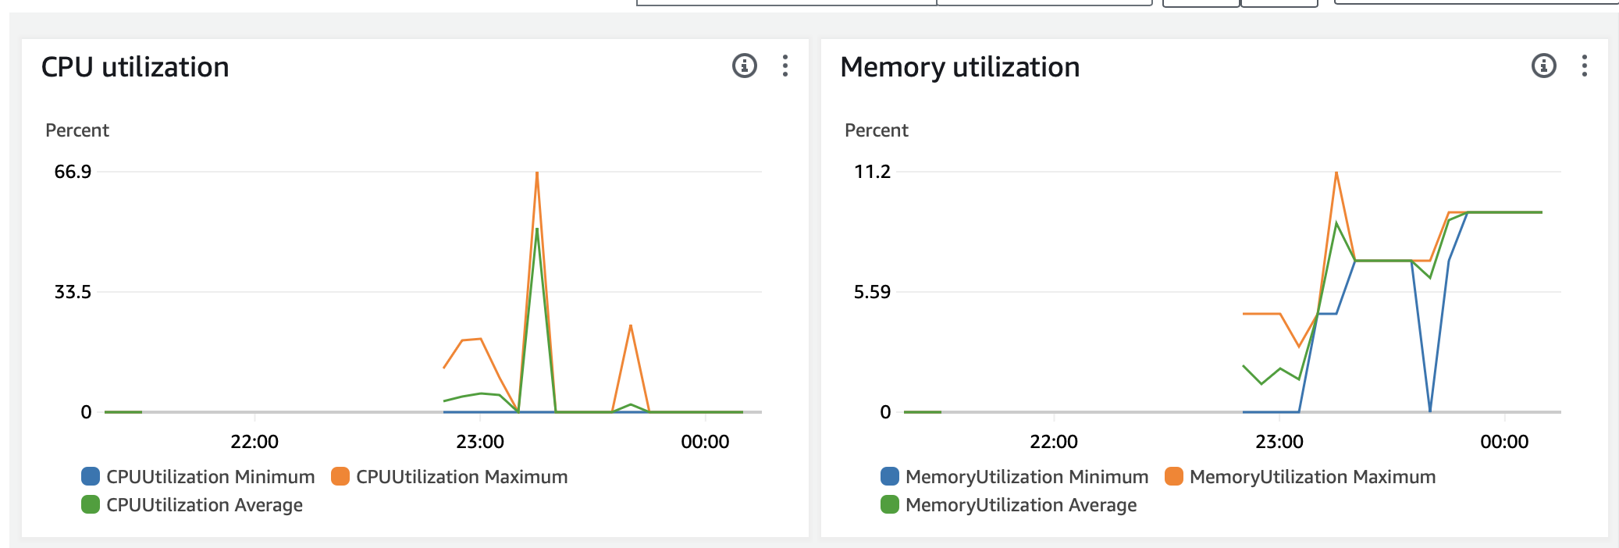Select the CPU utilization widget title
This screenshot has height=548, width=1619.
135,67
